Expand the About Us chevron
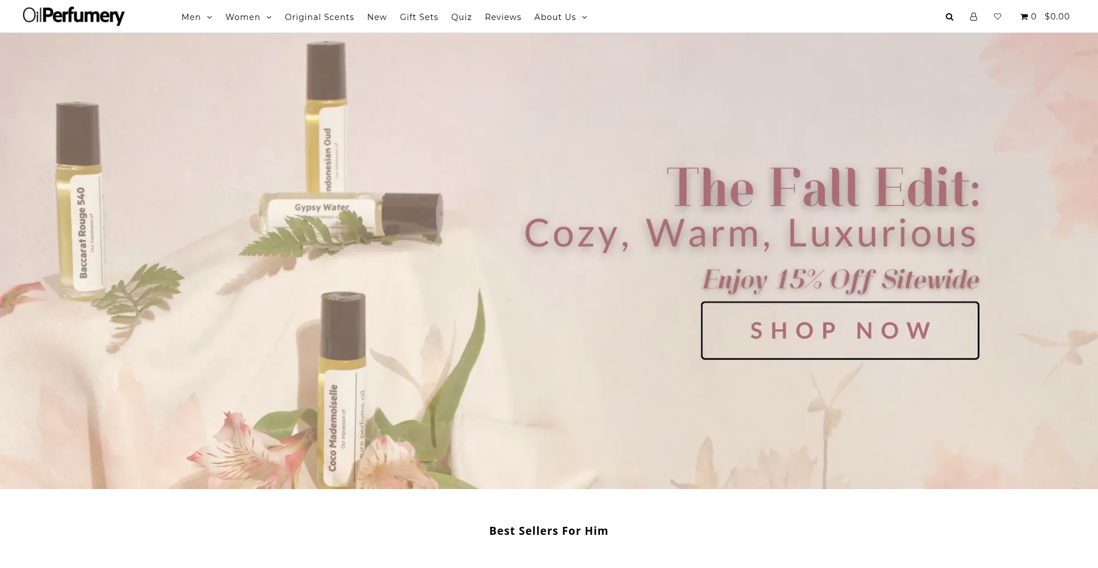The height and width of the screenshot is (568, 1098). [x=584, y=18]
